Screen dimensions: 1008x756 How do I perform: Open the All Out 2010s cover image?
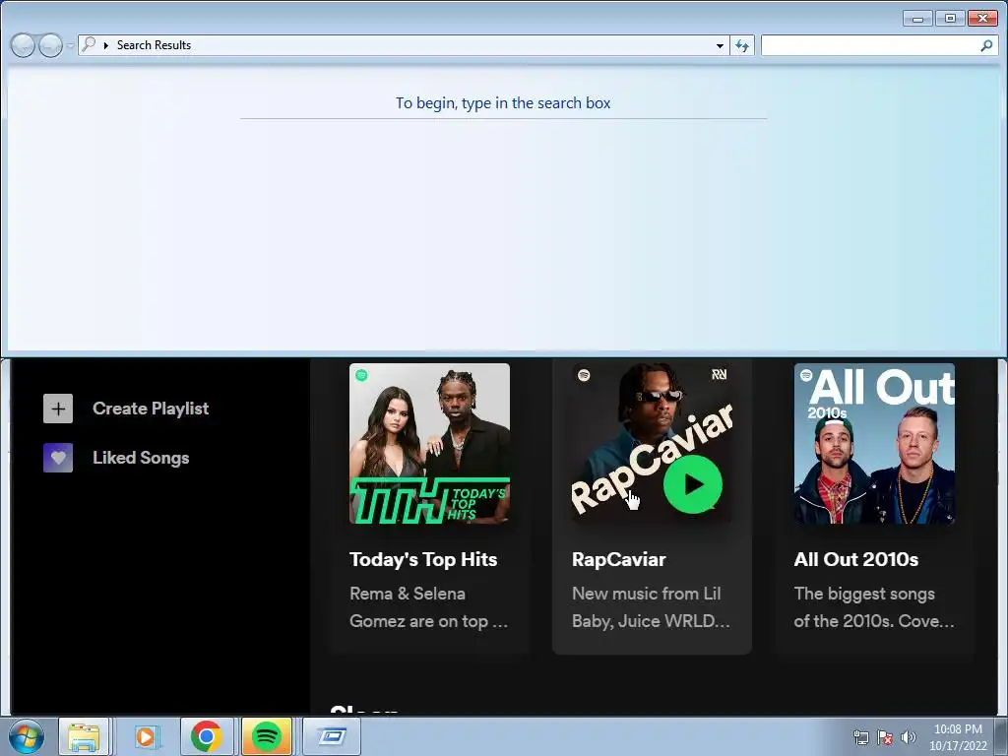click(x=874, y=444)
